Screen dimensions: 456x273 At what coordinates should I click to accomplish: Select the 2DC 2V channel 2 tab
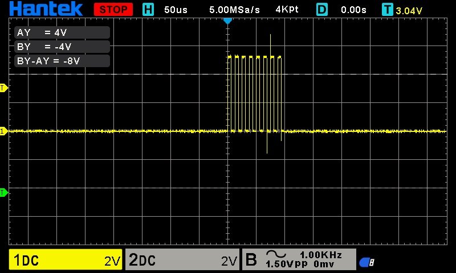click(x=182, y=259)
